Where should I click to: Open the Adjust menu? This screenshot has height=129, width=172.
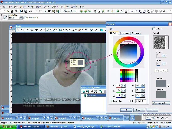[x=39, y=7]
